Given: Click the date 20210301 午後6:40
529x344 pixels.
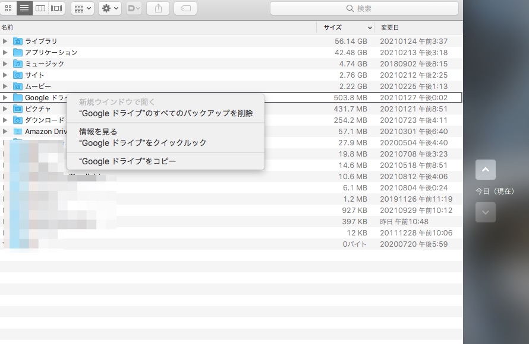Looking at the screenshot, I should 414,131.
